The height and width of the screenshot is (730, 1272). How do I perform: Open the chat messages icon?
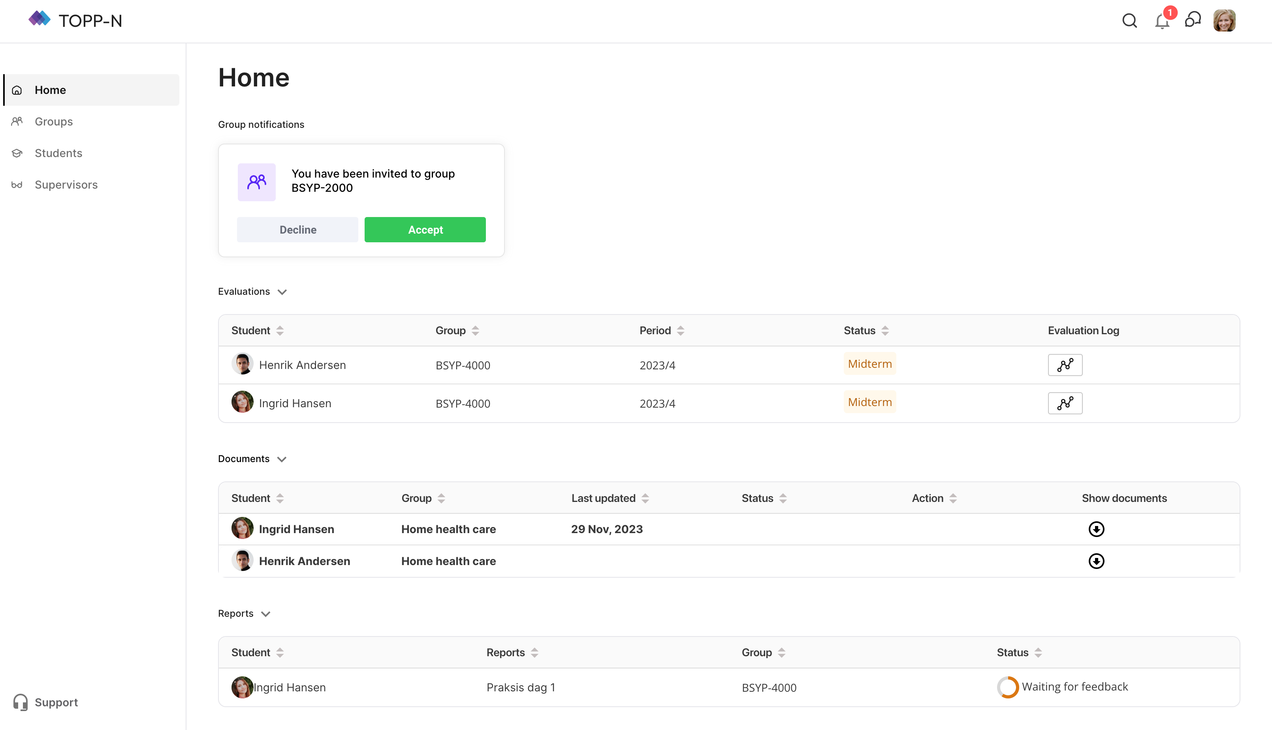[1193, 21]
